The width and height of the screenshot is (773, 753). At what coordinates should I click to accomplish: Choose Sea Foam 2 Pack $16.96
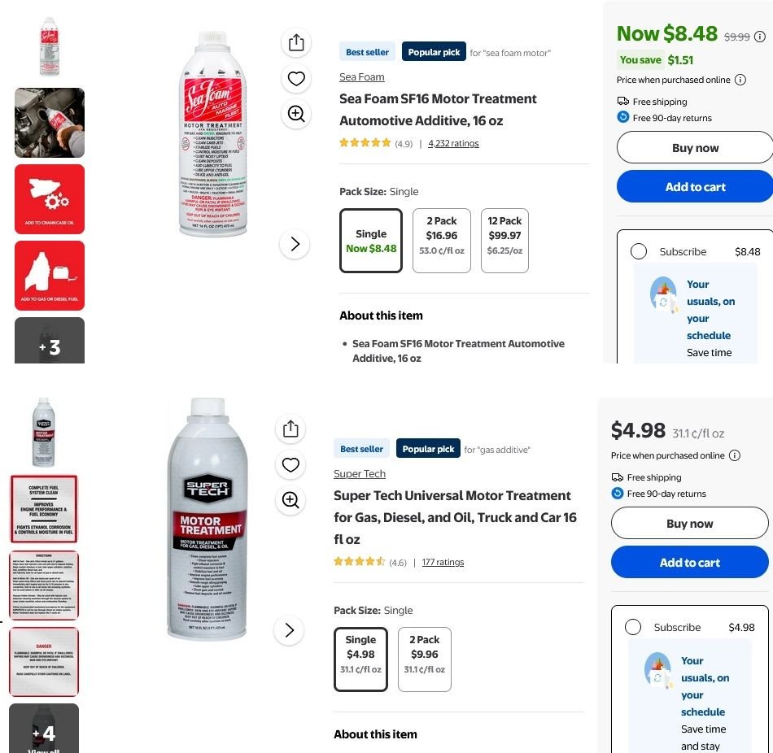coord(441,240)
